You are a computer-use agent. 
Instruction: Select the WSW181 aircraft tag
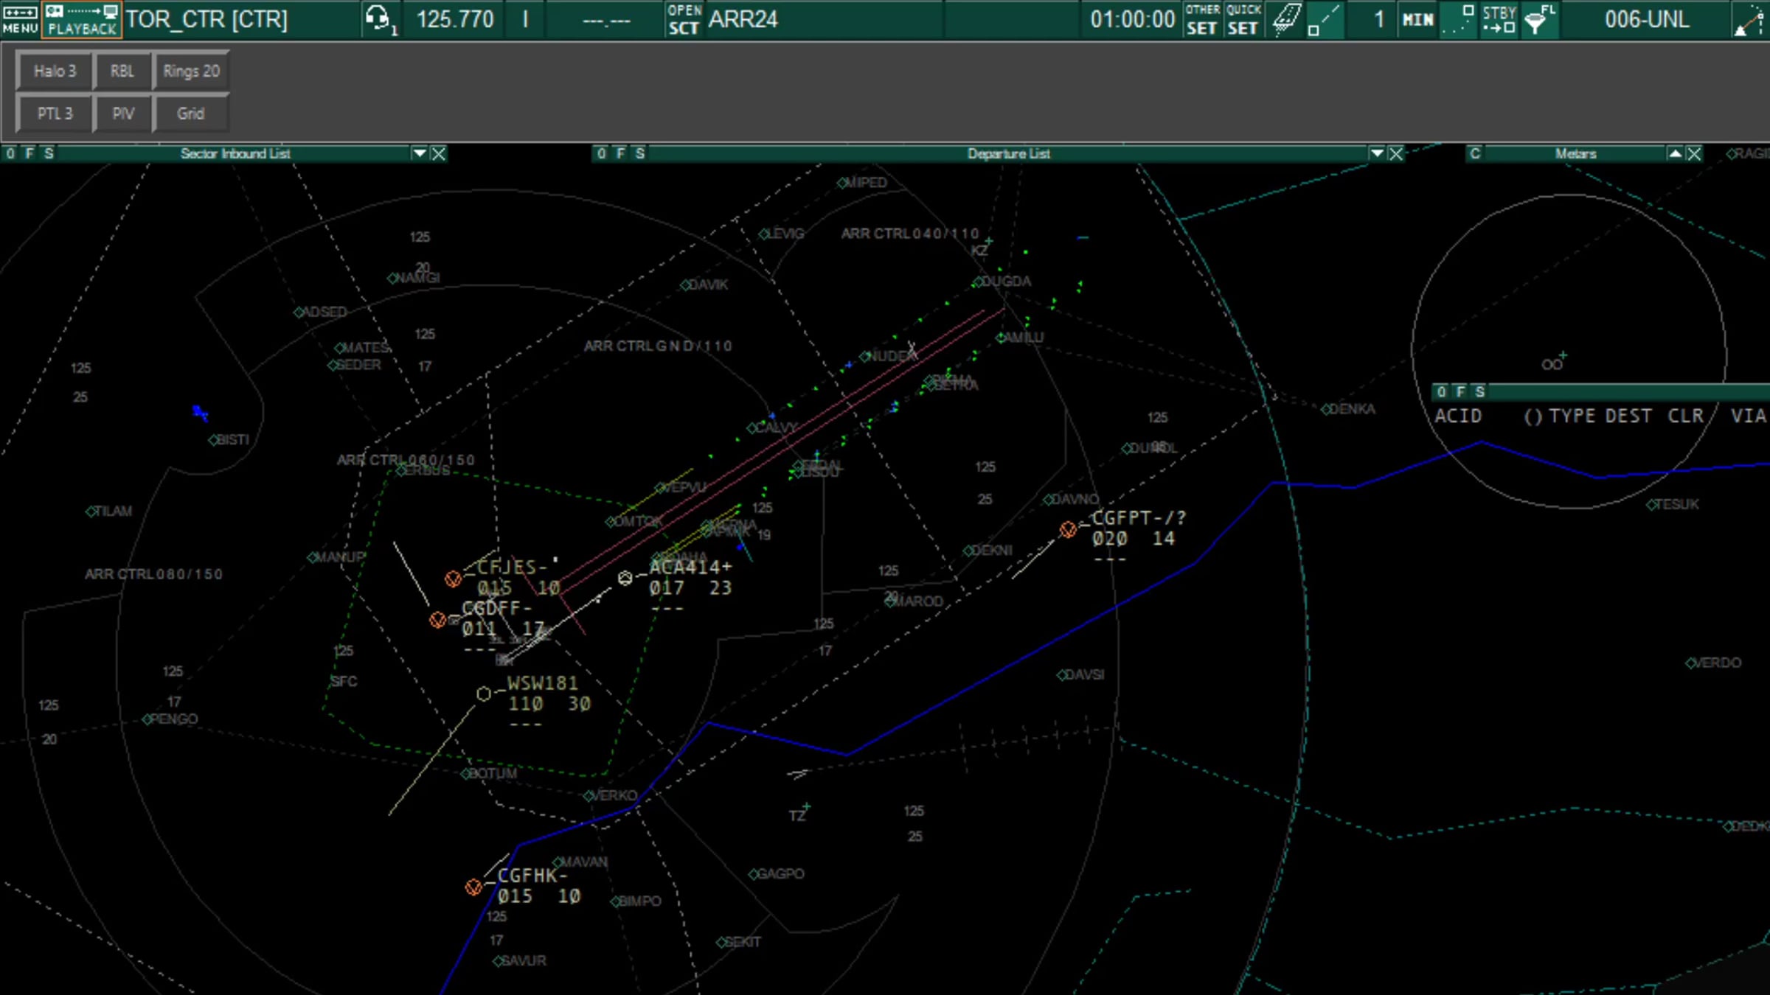point(549,703)
